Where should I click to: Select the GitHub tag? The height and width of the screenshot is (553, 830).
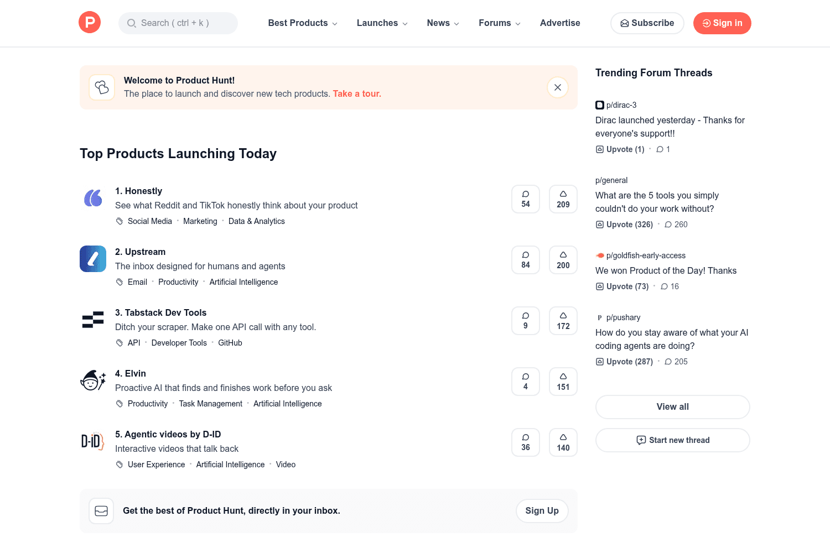click(x=230, y=343)
